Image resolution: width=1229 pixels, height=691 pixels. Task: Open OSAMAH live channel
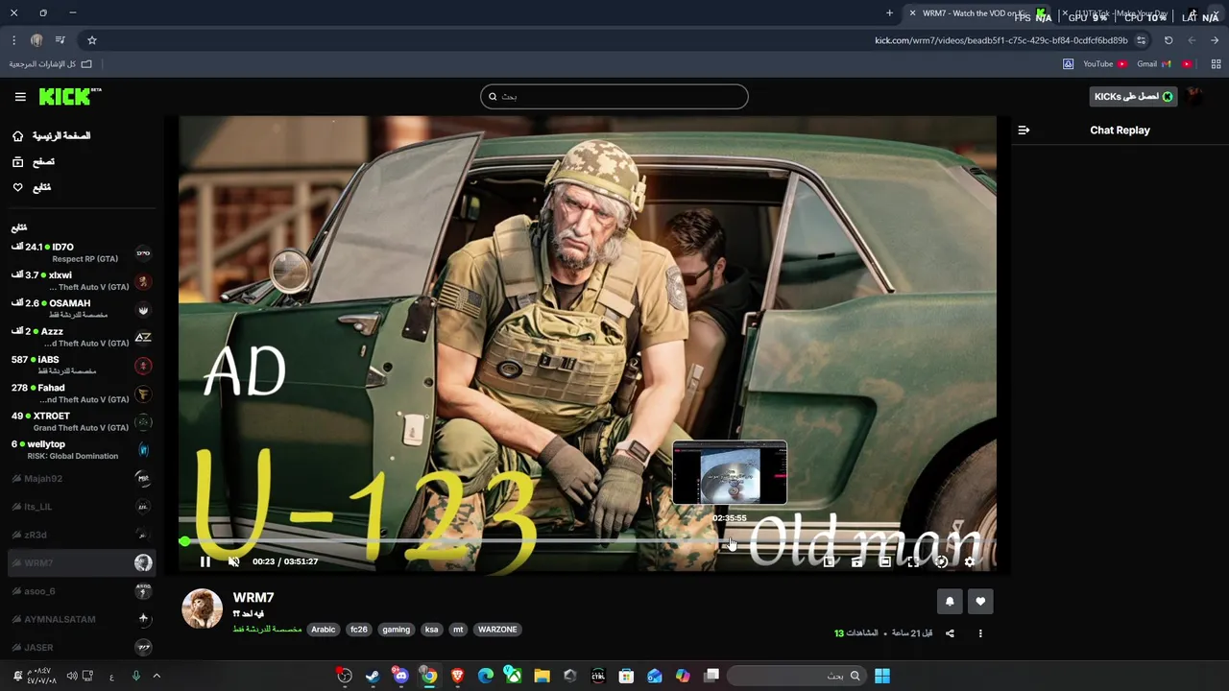[81, 308]
